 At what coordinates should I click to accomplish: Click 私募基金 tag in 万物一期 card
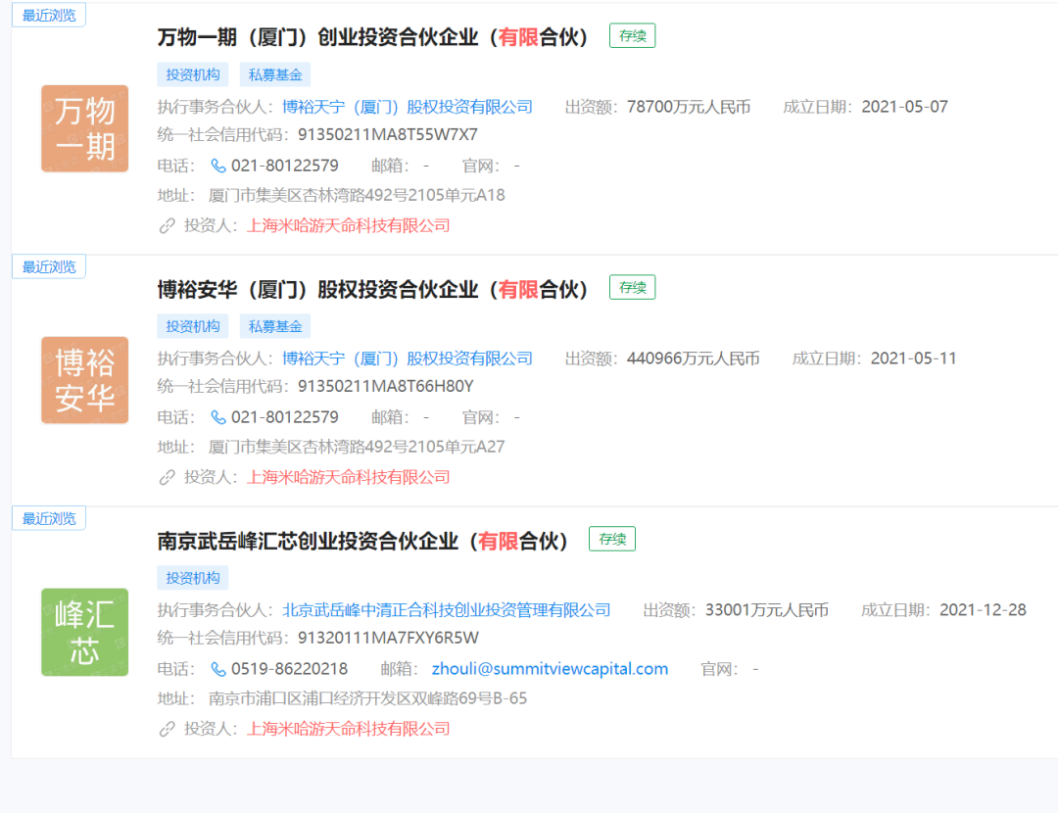275,74
